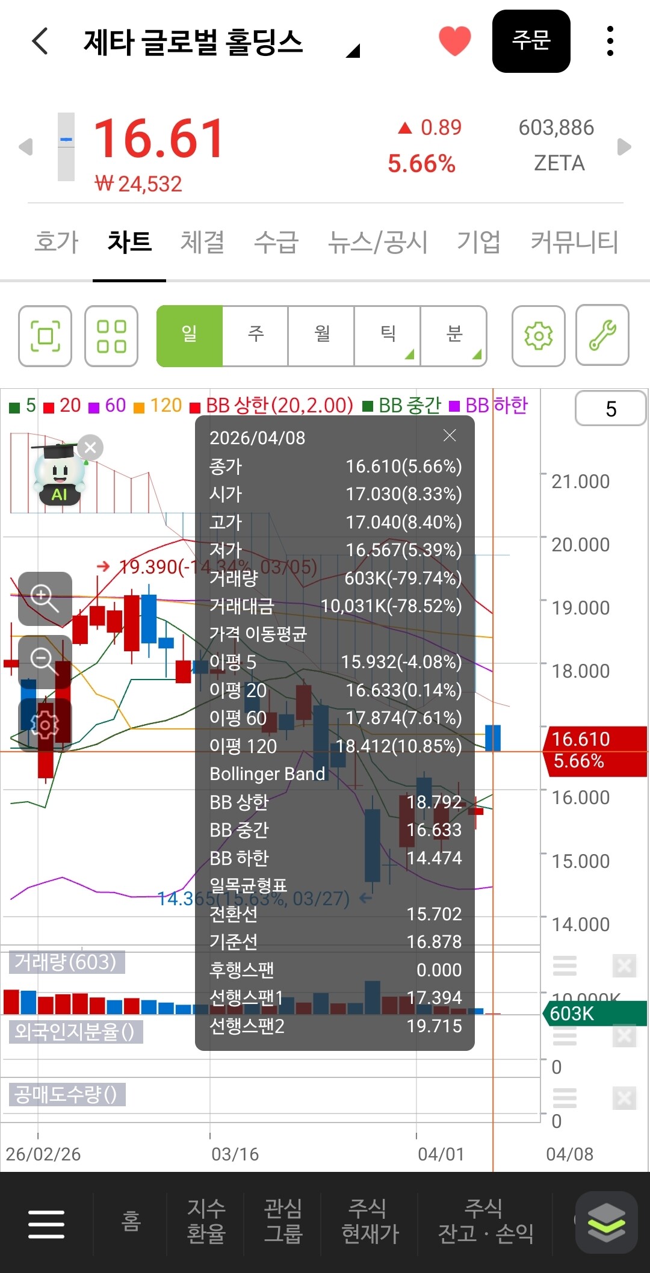Remove the 거래량 panel with its X
The width and height of the screenshot is (650, 1273).
pyautogui.click(x=624, y=966)
